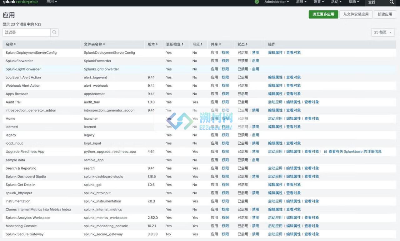400x241 pixels.
Task: Edit properties of Splunk Analytics Workspace
Action: [293, 218]
